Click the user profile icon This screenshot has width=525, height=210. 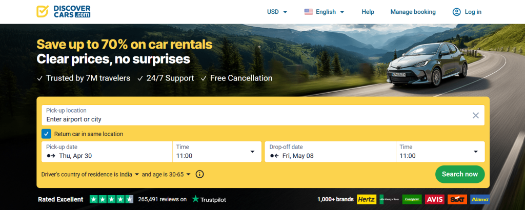click(x=456, y=12)
